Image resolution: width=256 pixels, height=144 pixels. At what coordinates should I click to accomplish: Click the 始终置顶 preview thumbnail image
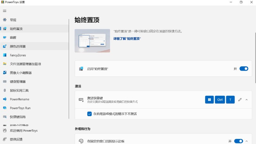pyautogui.click(x=92, y=41)
